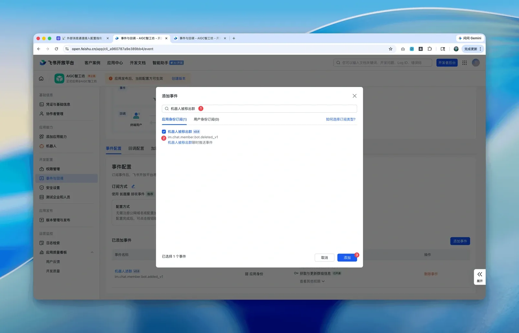Open a new browser tab with plus
Image resolution: width=519 pixels, height=333 pixels.
234,38
